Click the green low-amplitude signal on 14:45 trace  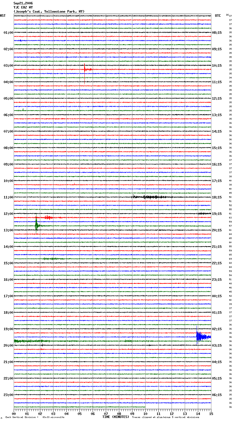point(53,259)
